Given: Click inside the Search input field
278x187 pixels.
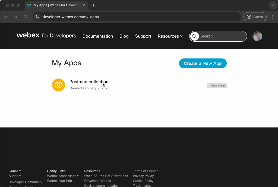Looking at the screenshot, I should (x=221, y=36).
